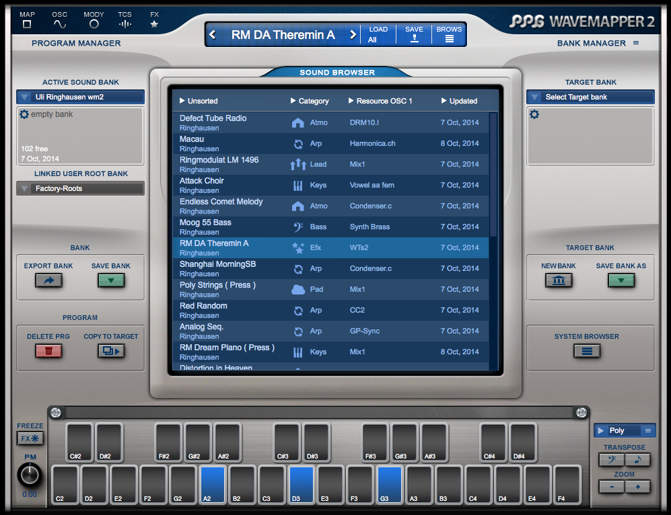
Task: Open the Select Target bank dropdown
Action: tap(590, 97)
